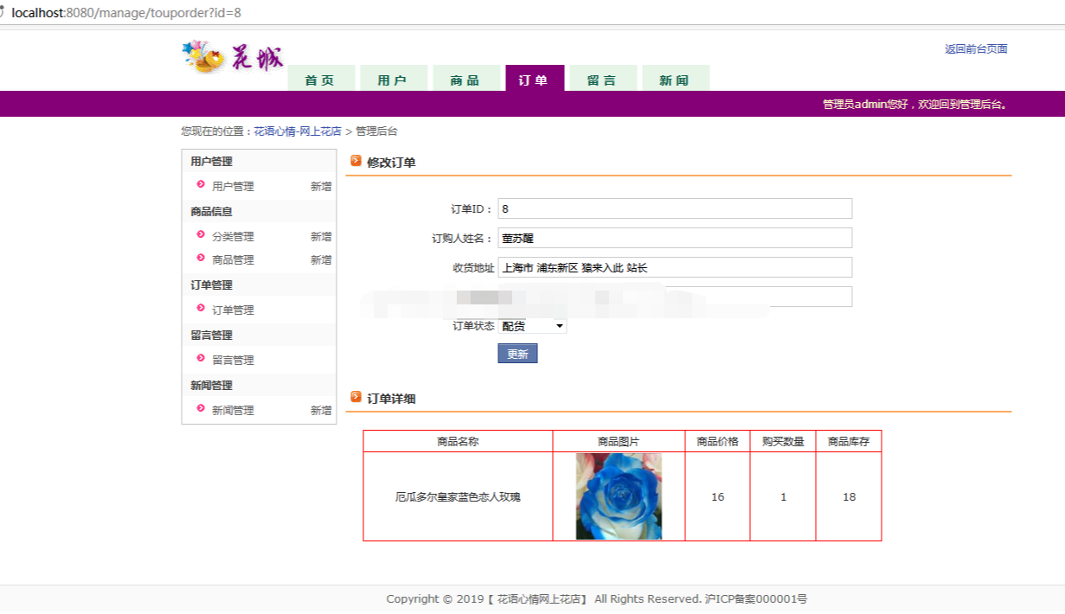Click the 商品信息 sidebar section heading
Image resolution: width=1065 pixels, height=614 pixels.
[x=211, y=211]
